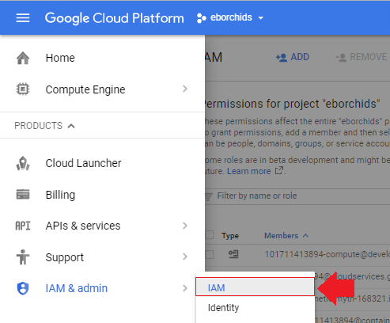Click the filter lines icon

click(209, 196)
